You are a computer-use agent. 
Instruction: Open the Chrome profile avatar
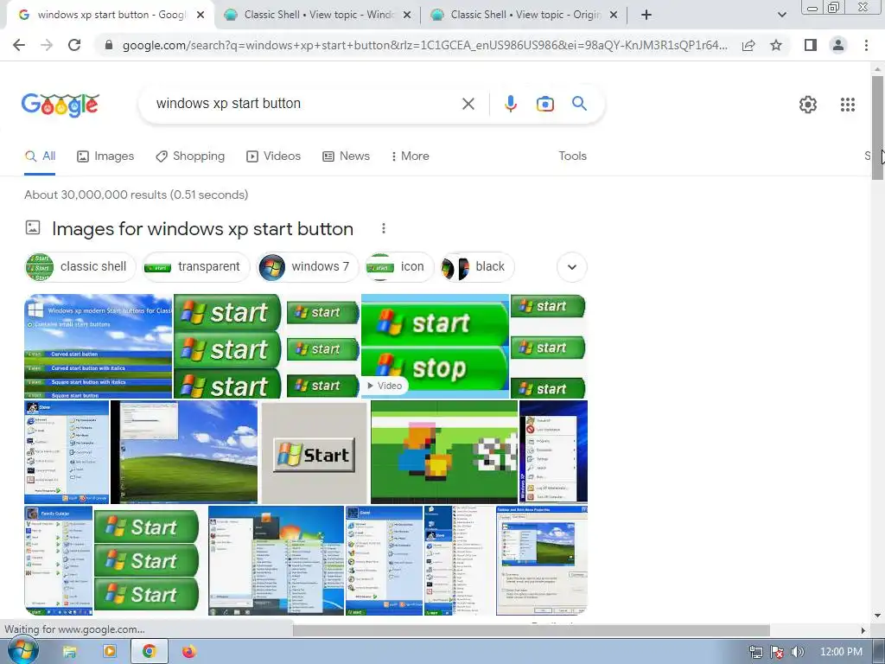point(838,45)
